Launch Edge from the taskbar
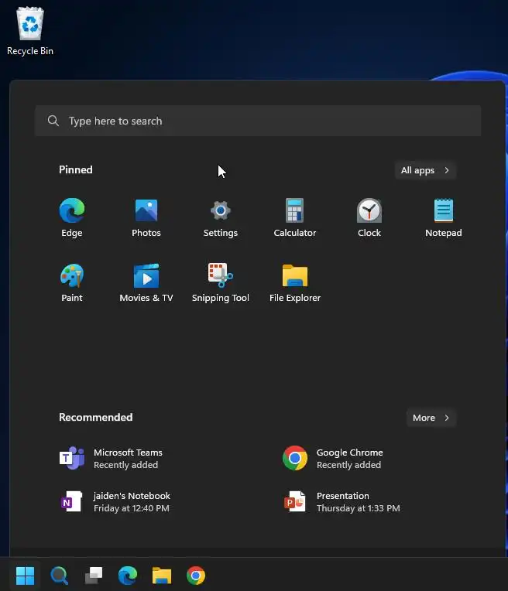The image size is (508, 591). point(128,576)
